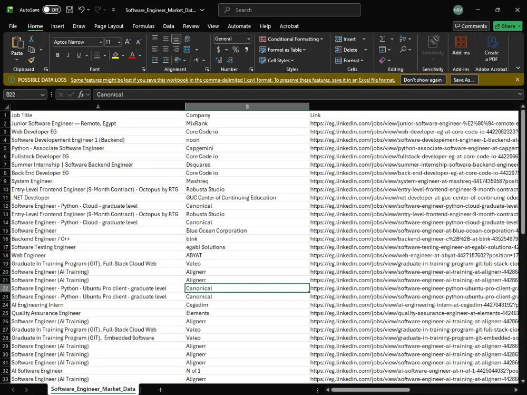Click the Save As... button
The height and width of the screenshot is (395, 527).
coord(463,80)
